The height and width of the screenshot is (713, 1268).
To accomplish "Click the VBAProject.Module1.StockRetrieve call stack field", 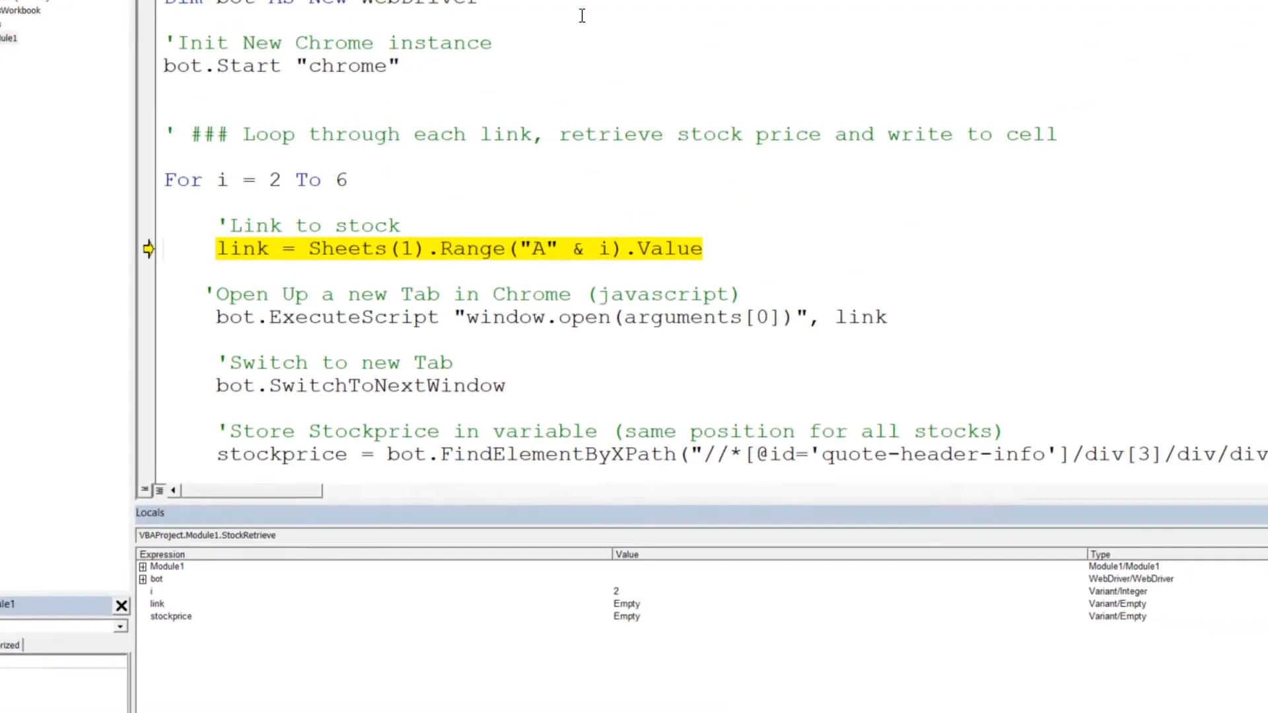I will [x=207, y=535].
